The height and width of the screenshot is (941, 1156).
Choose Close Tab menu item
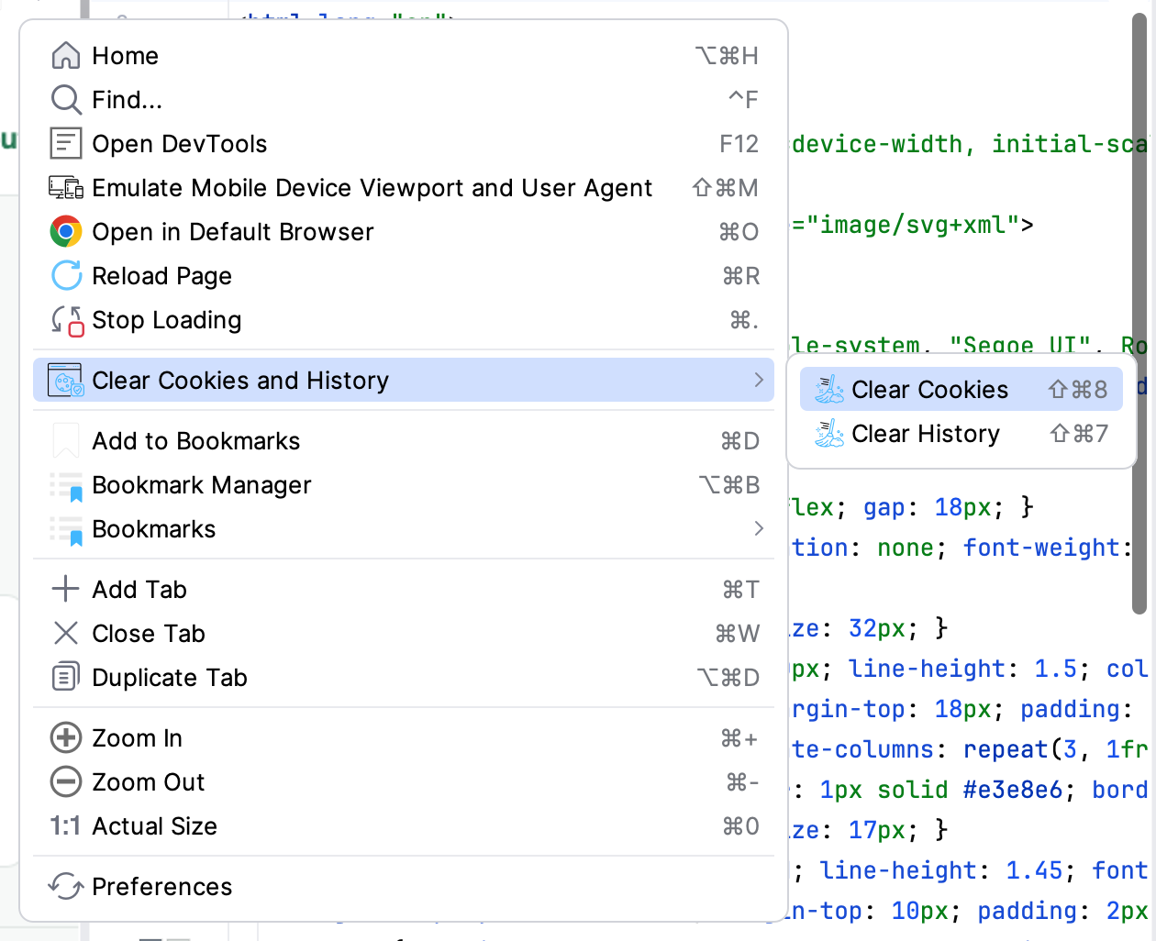tap(404, 634)
